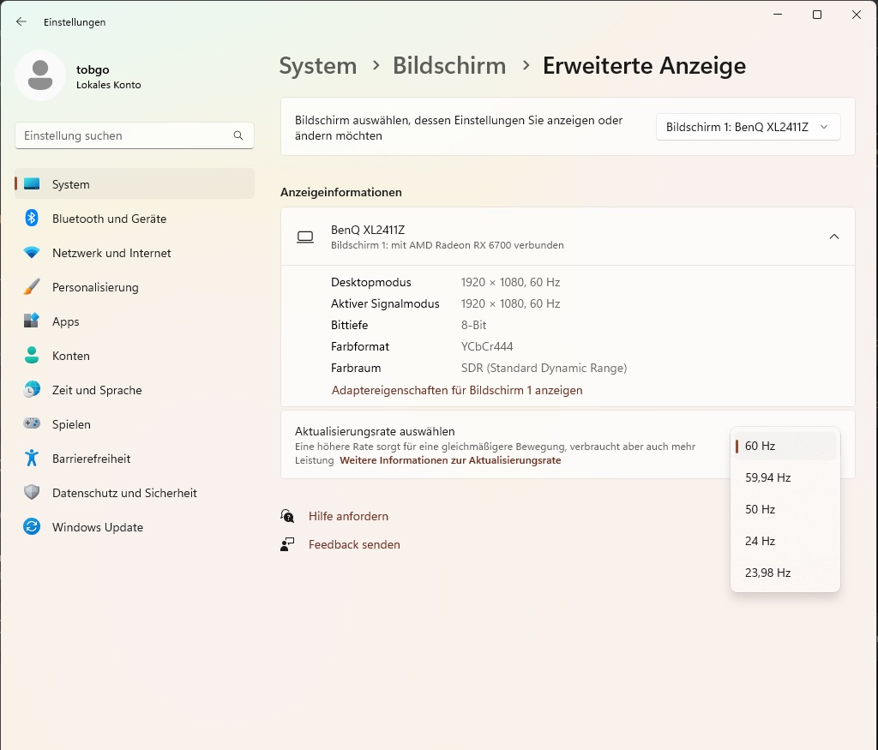878x750 pixels.
Task: Choose the 24 Hz option
Action: coord(760,541)
